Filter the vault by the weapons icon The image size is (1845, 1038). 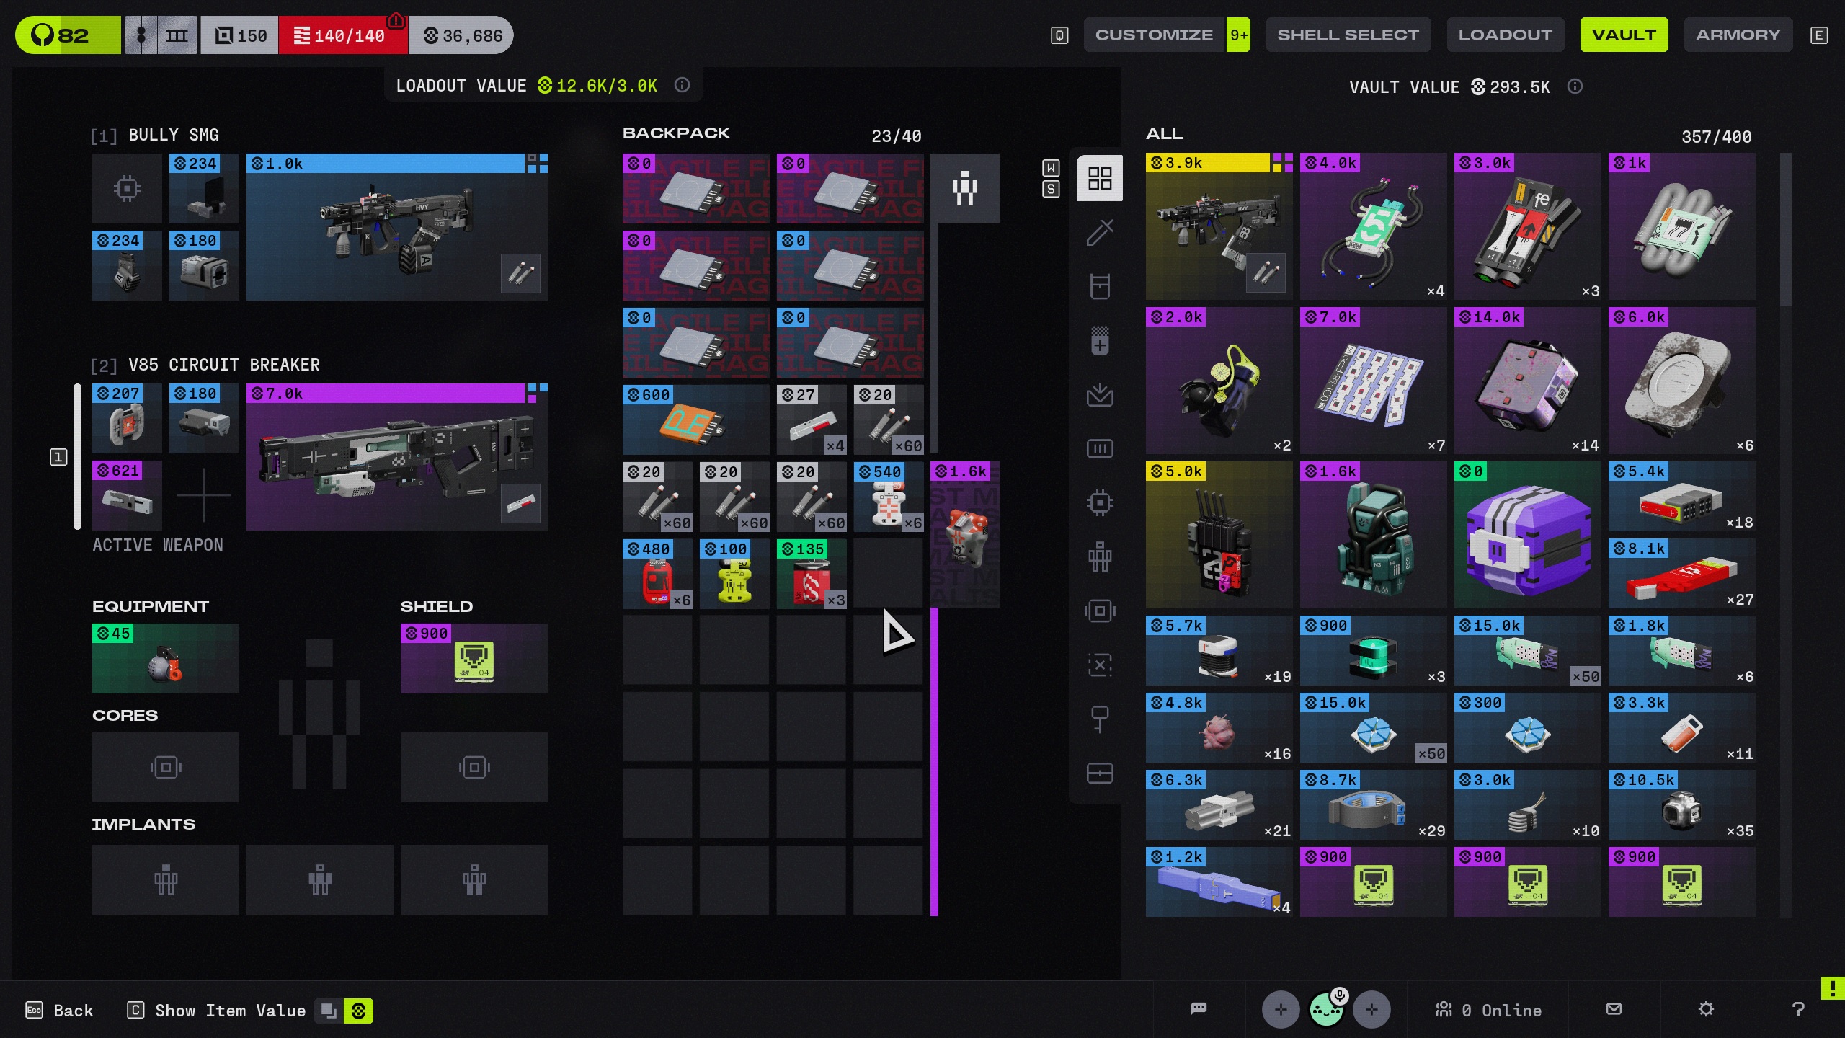pyautogui.click(x=1100, y=232)
